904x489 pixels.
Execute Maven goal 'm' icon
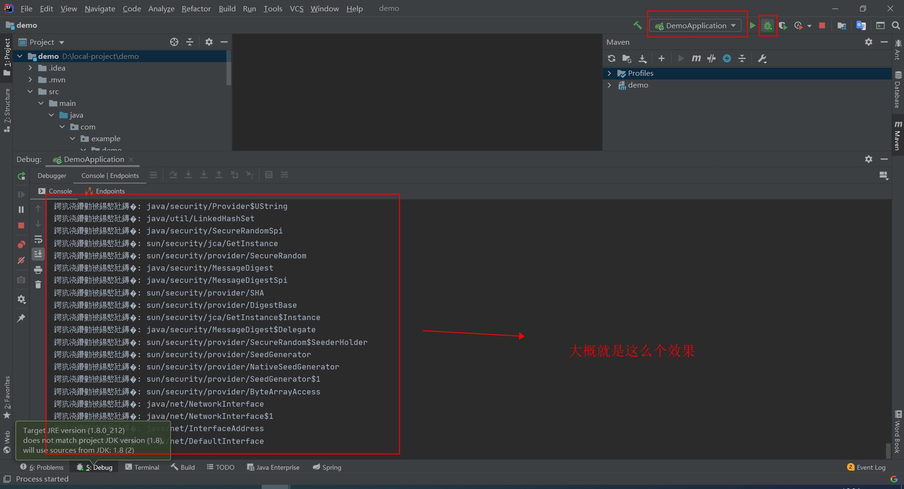pyautogui.click(x=696, y=58)
